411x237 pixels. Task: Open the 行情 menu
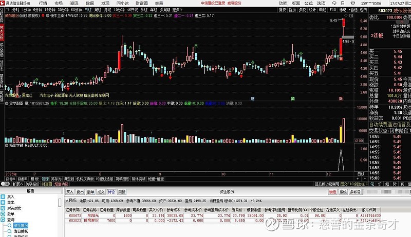click(43, 3)
